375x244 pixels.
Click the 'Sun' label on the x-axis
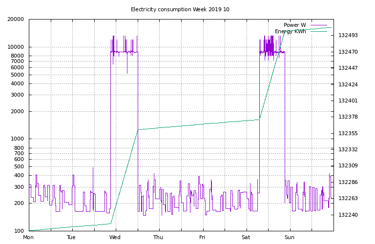coord(290,238)
